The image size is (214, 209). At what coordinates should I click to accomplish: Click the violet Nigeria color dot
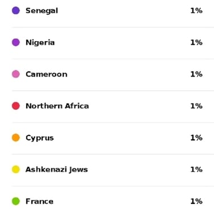16,42
